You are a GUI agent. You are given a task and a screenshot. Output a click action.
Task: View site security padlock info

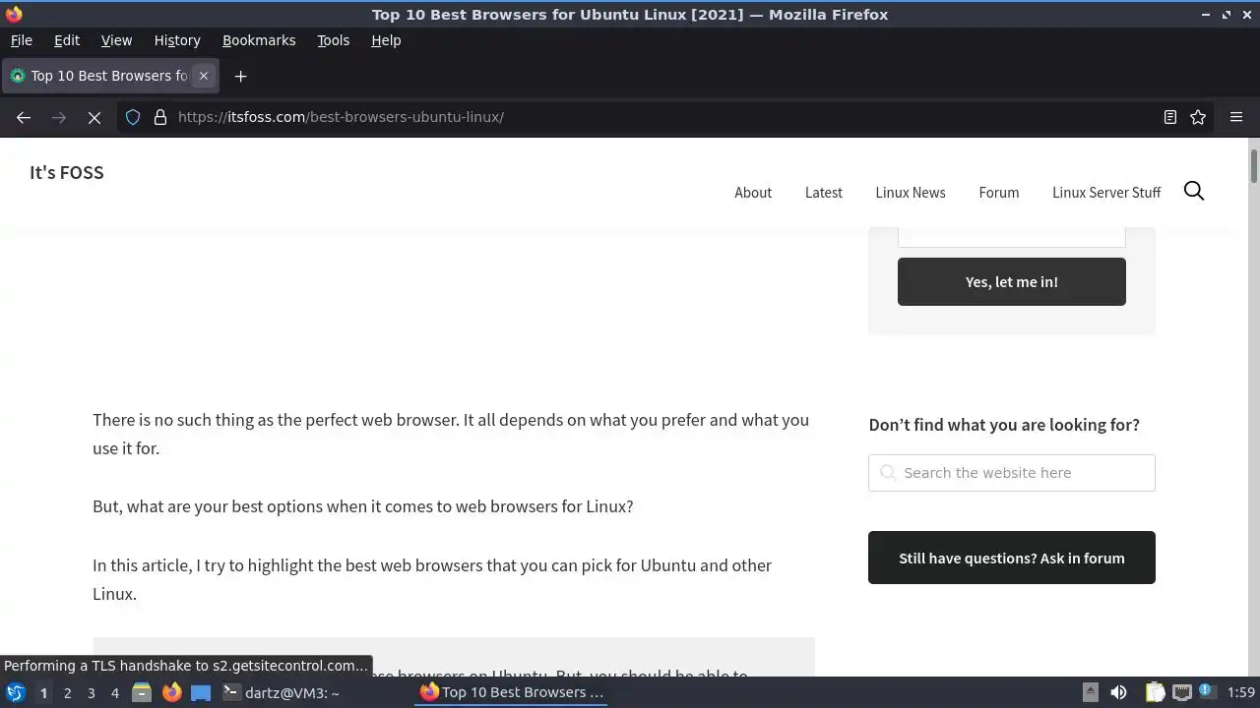coord(160,117)
